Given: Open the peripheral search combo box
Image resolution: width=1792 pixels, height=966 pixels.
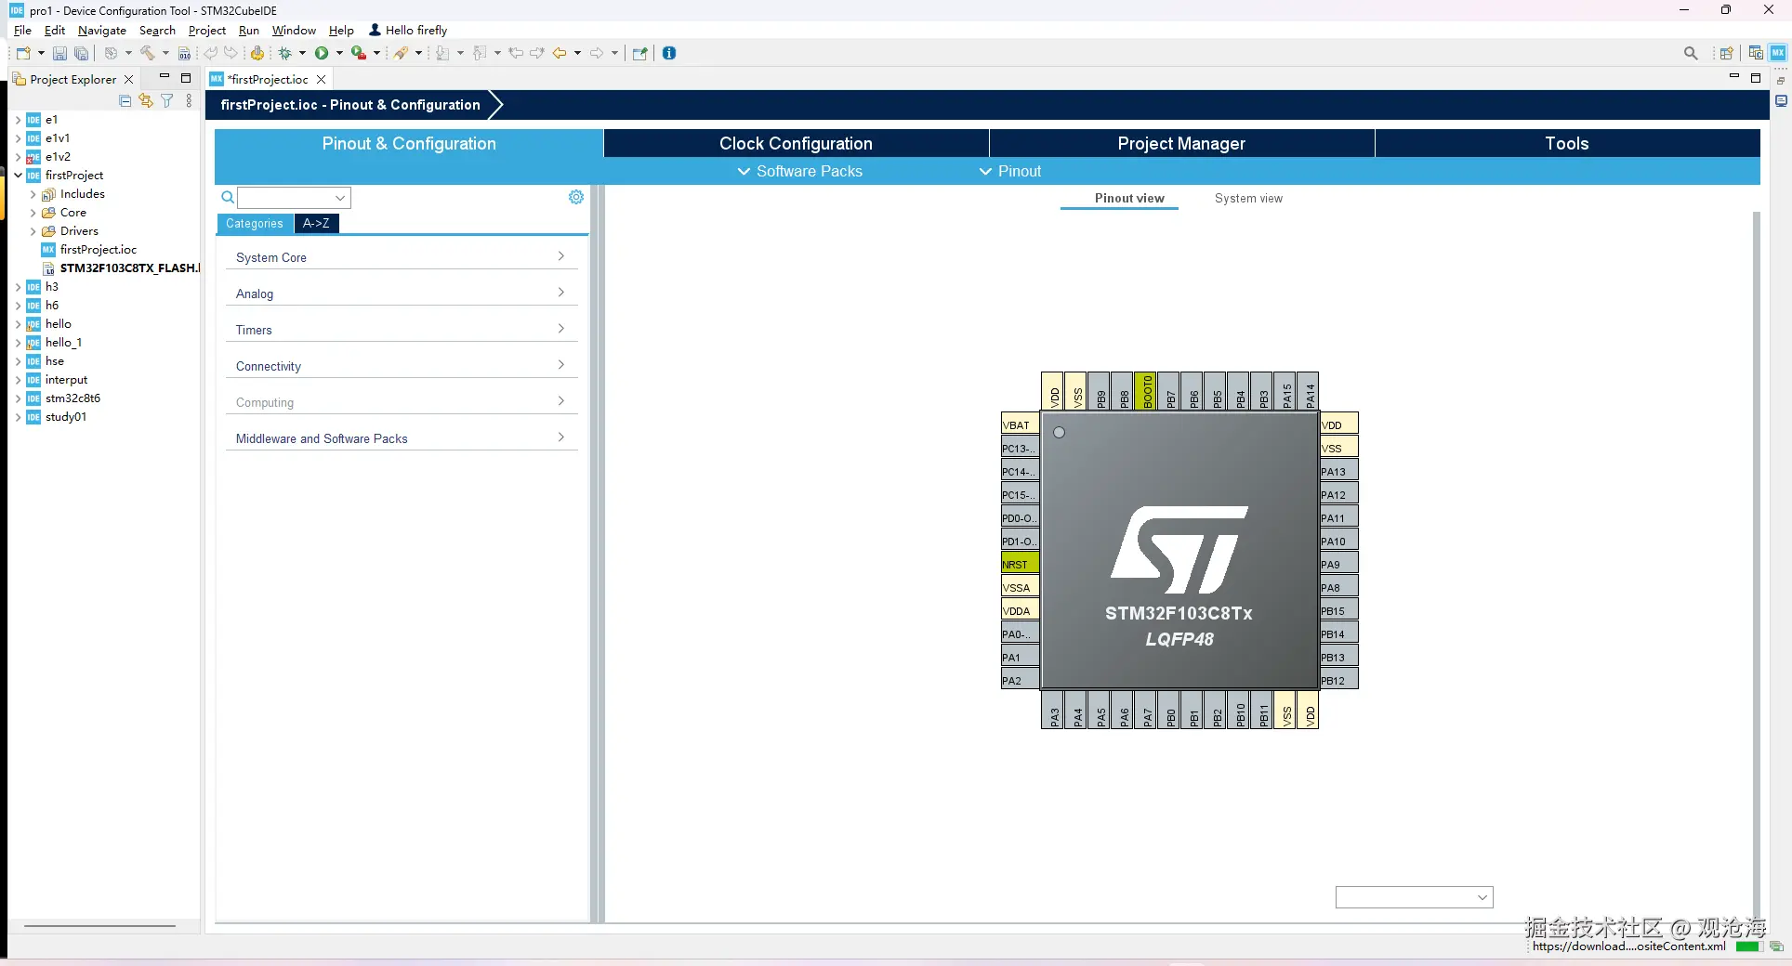Looking at the screenshot, I should coord(294,198).
